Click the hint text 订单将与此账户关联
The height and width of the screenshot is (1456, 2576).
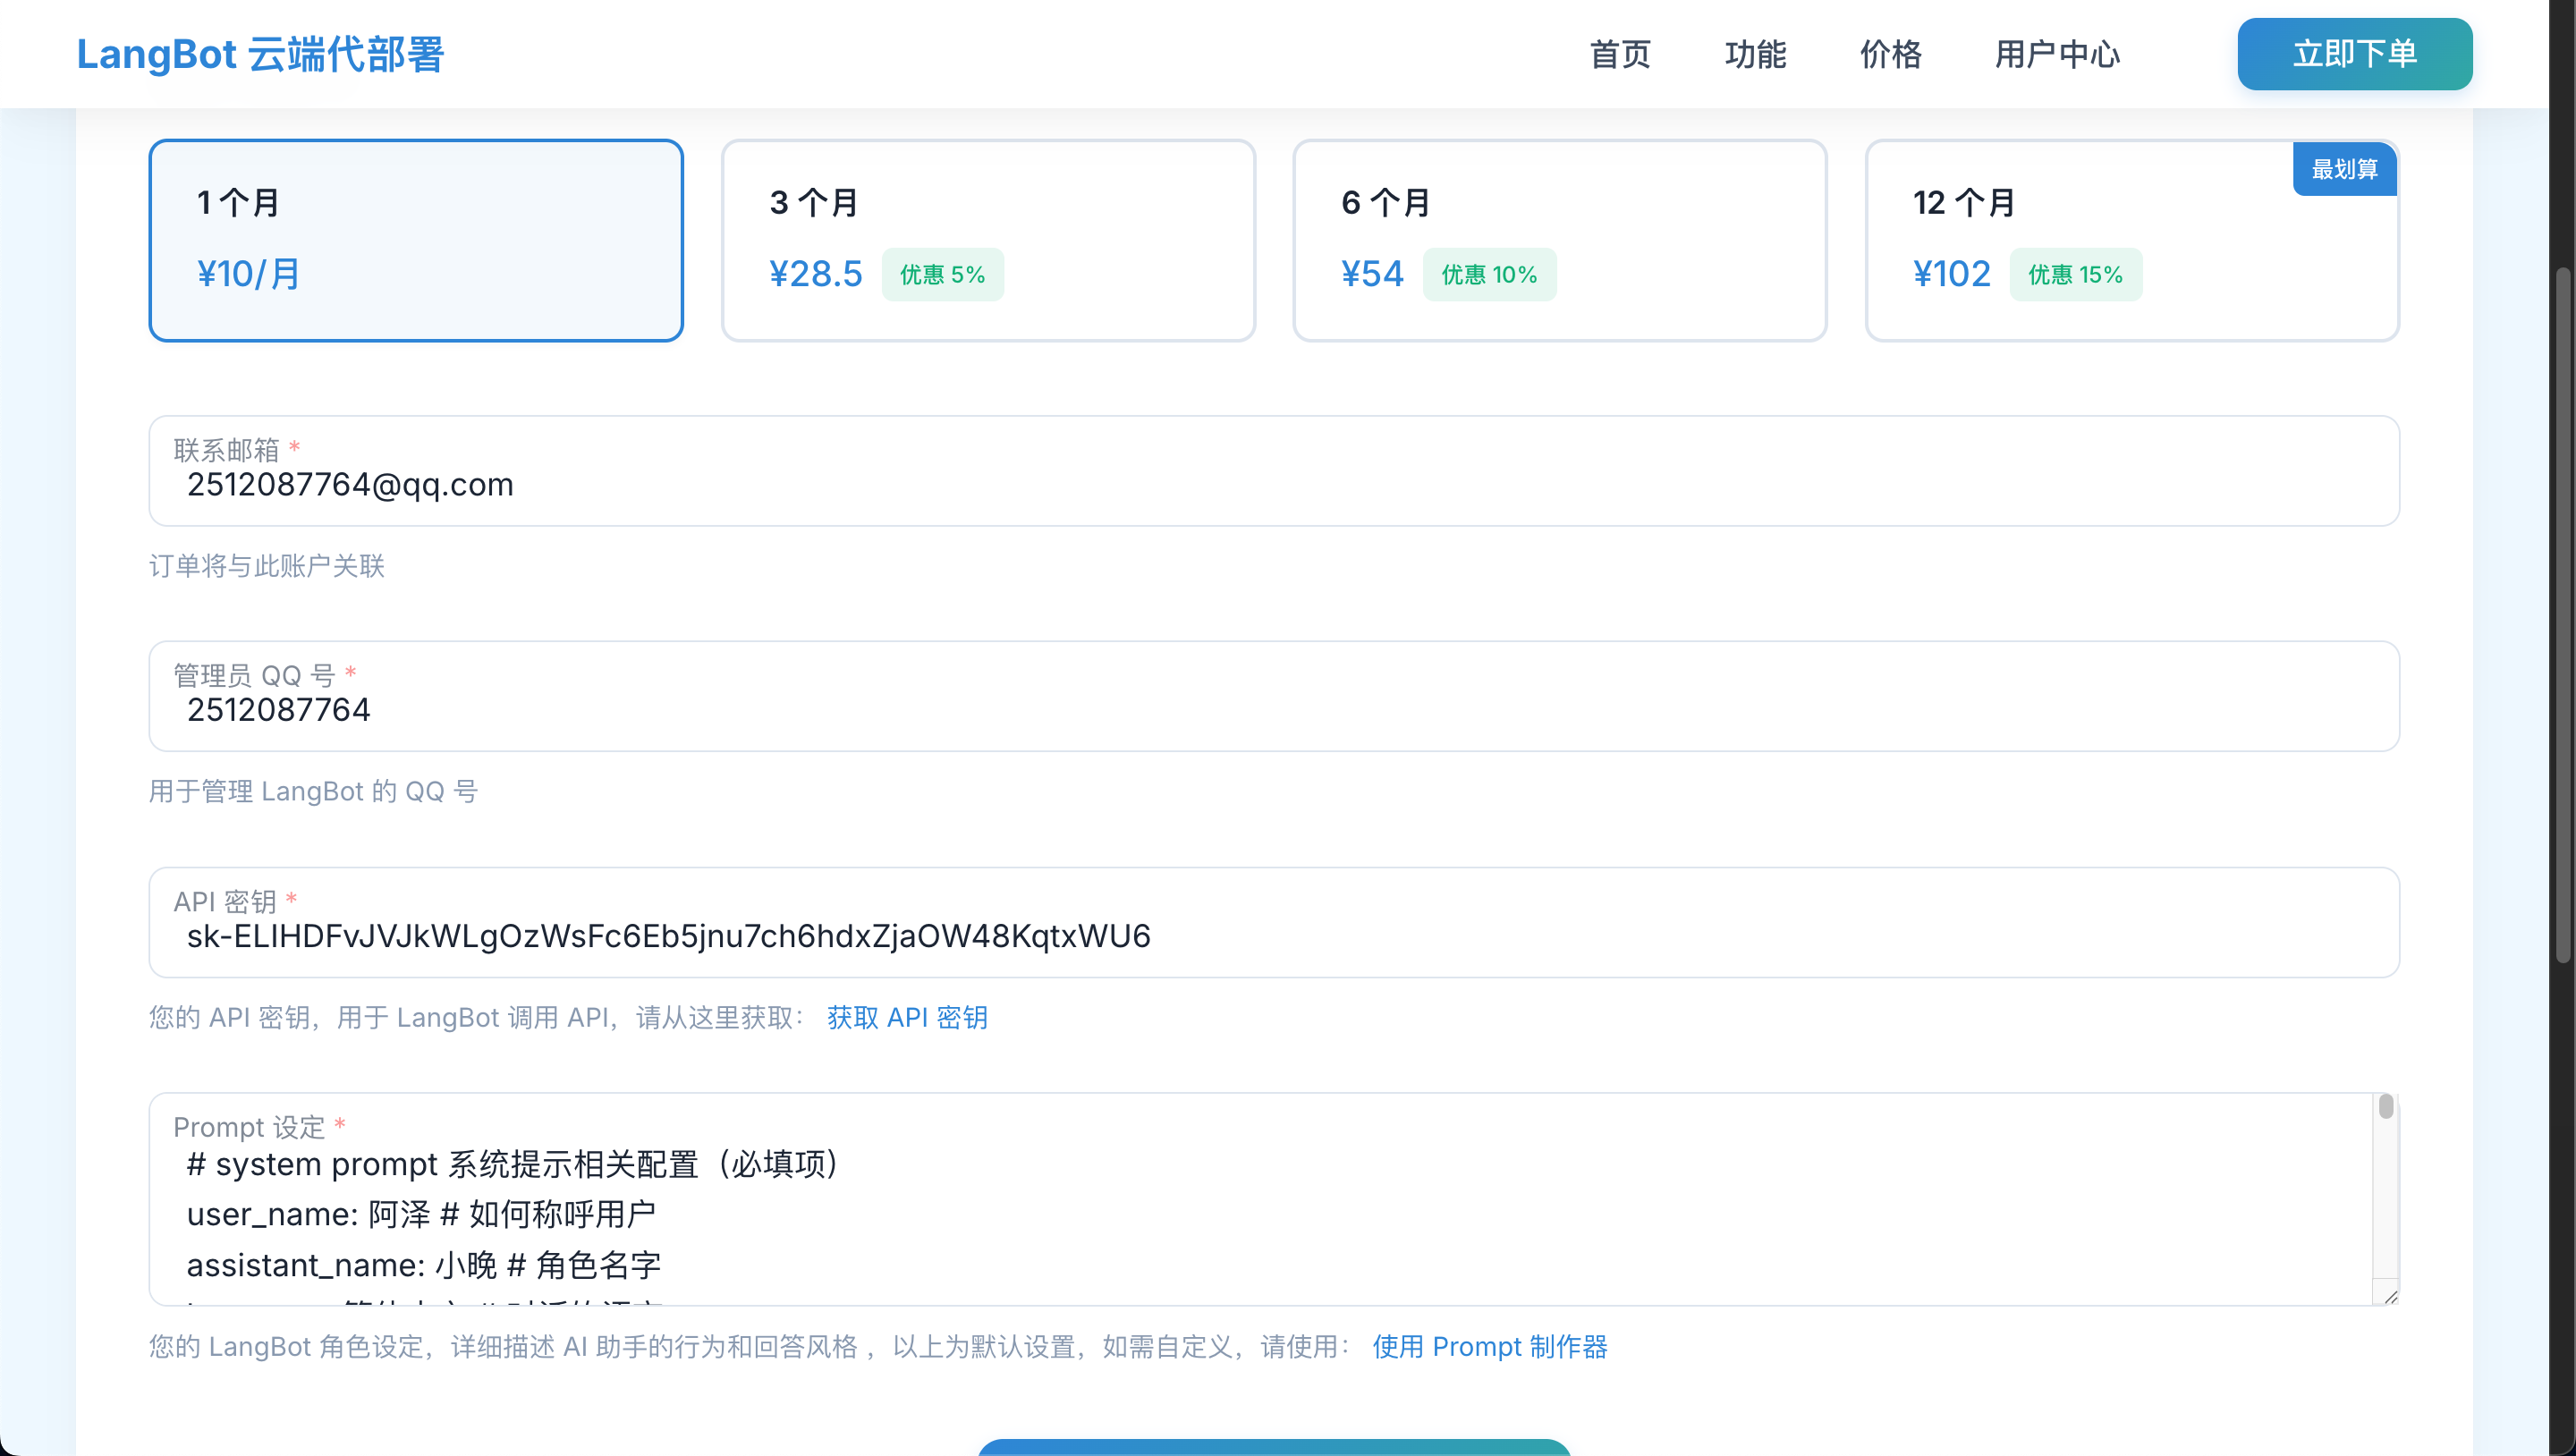tap(267, 566)
